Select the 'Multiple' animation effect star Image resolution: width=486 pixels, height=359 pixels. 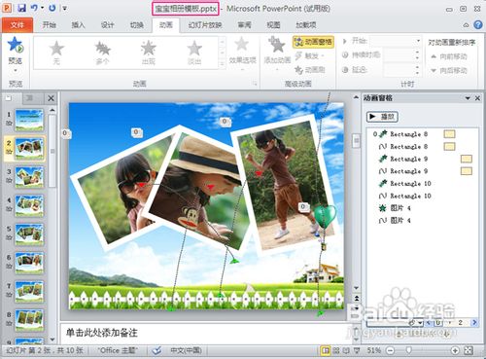pyautogui.click(x=103, y=49)
